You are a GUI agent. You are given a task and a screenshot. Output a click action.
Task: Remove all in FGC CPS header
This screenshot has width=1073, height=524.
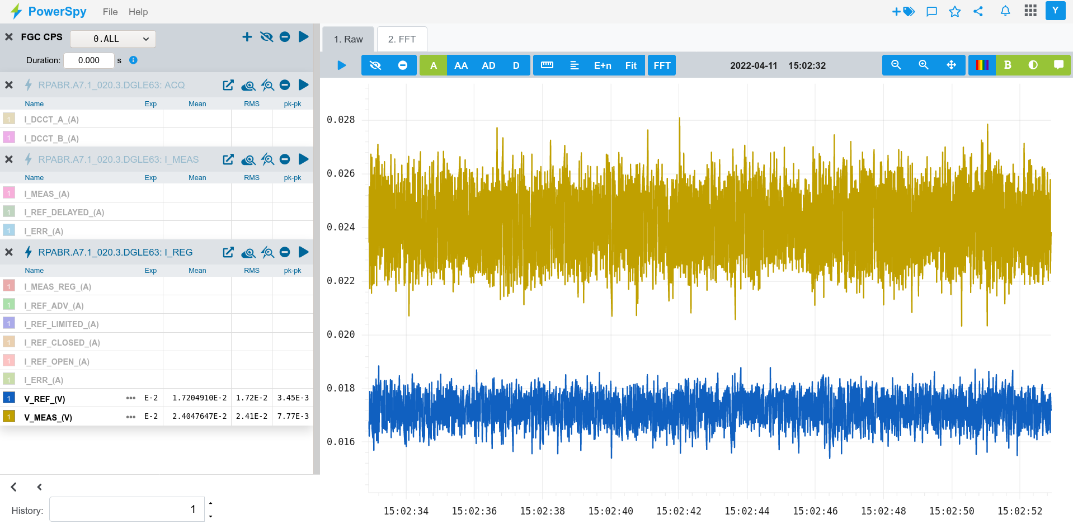click(285, 37)
